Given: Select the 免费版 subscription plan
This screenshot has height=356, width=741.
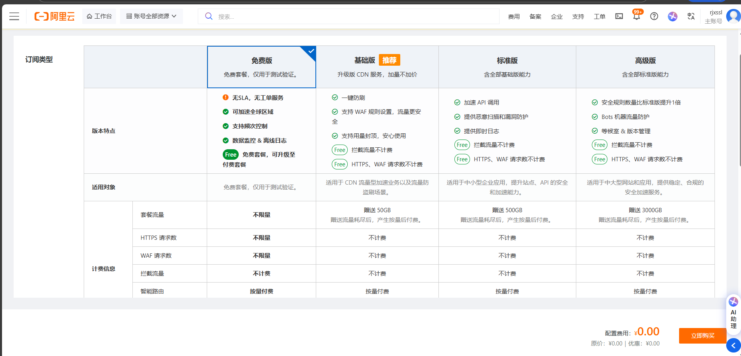Looking at the screenshot, I should (x=261, y=67).
